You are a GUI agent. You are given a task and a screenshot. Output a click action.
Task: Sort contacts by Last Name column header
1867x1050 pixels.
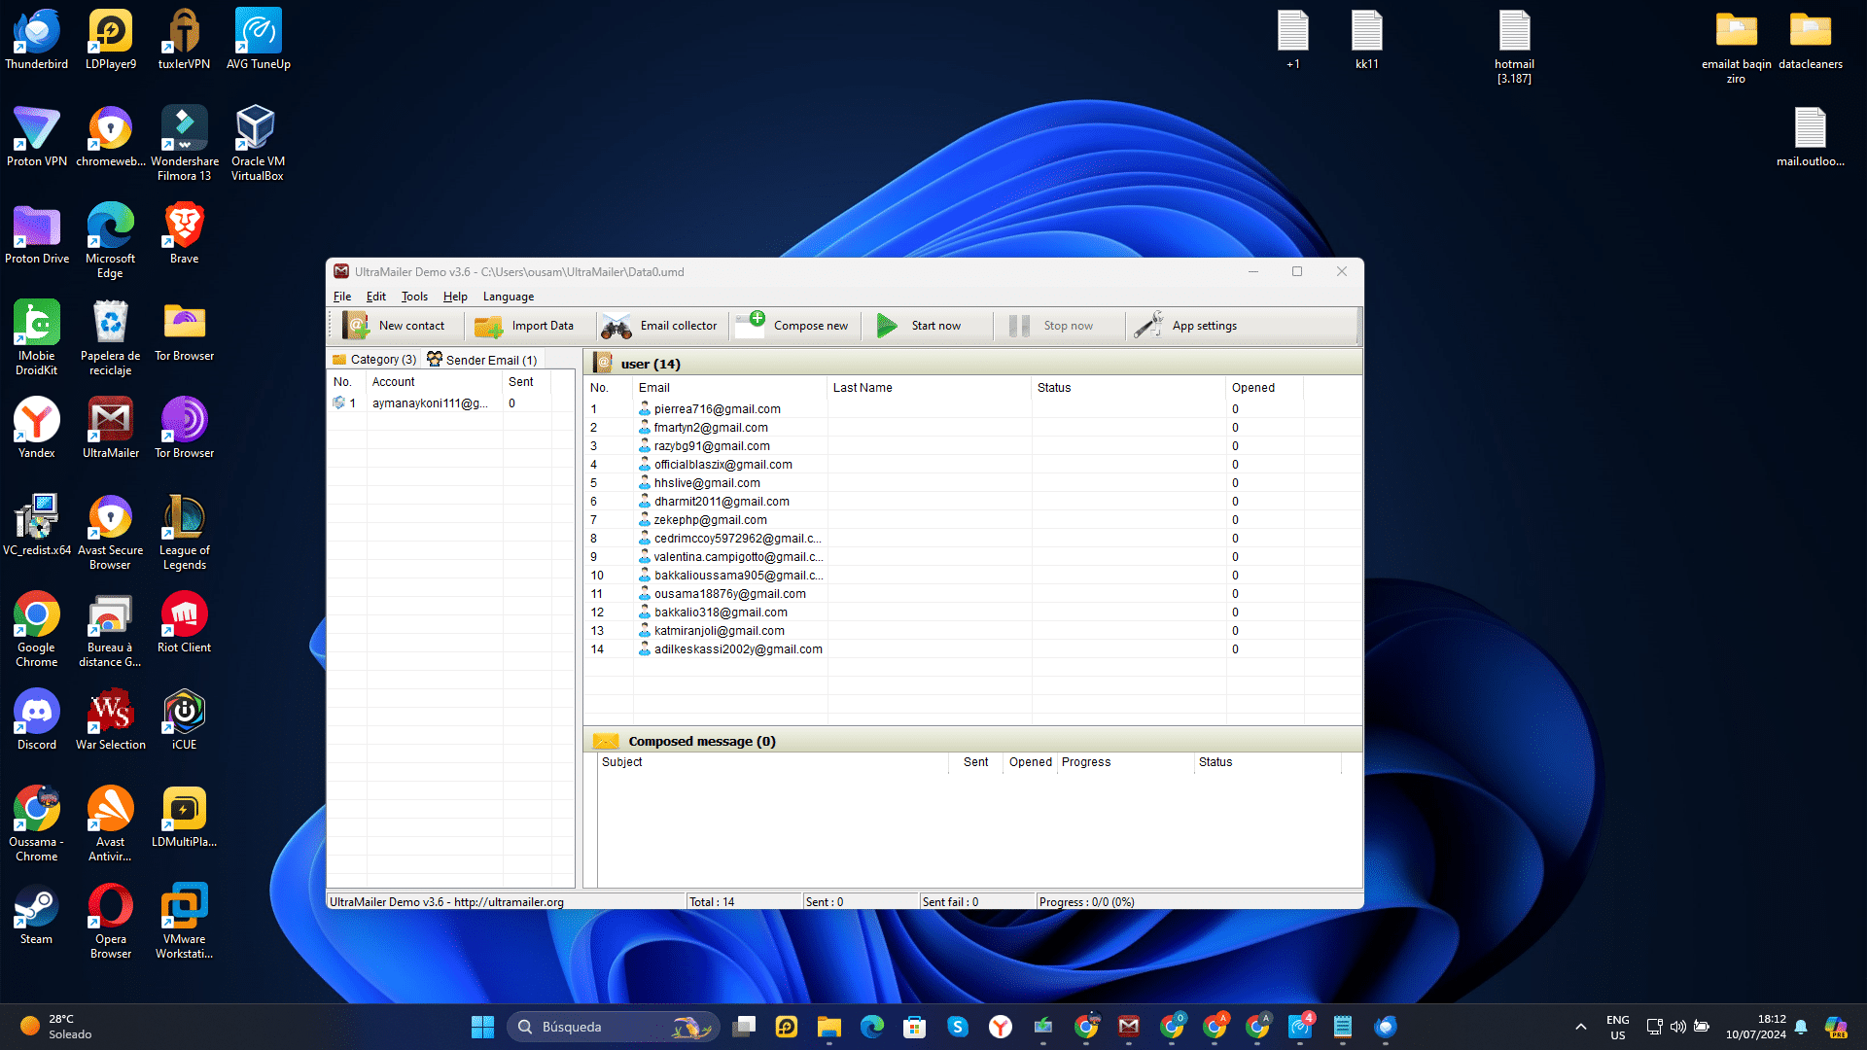pos(930,388)
